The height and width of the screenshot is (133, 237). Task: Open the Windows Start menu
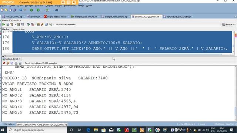[3, 130]
